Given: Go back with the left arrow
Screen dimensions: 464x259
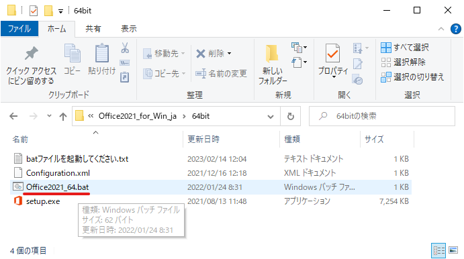Looking at the screenshot, I should click(13, 116).
